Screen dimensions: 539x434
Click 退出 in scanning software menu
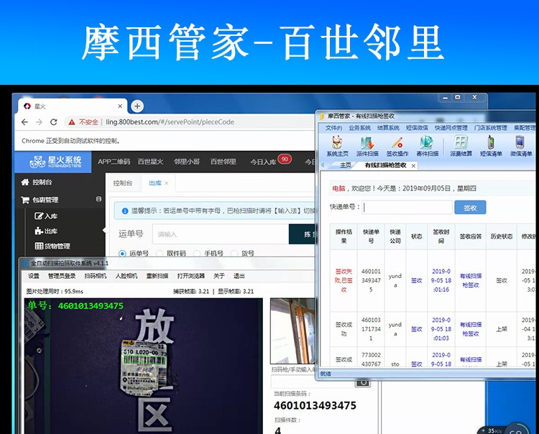point(239,276)
